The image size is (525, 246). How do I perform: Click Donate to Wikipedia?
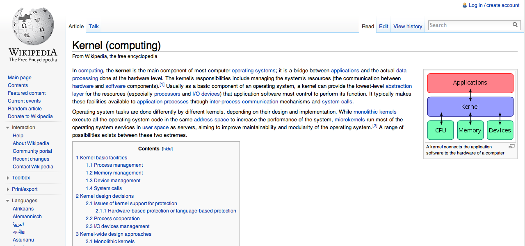pos(30,116)
